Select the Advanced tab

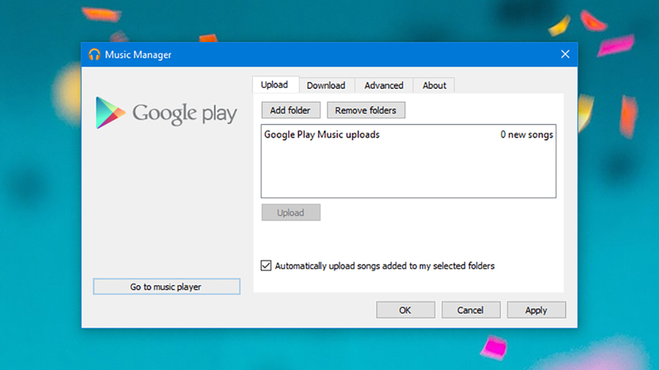[384, 86]
